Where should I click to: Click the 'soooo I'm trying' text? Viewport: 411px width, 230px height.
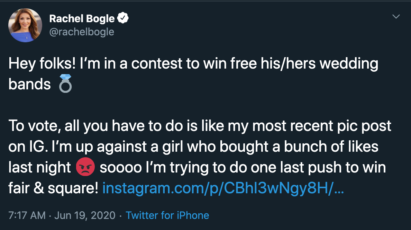pyautogui.click(x=154, y=168)
